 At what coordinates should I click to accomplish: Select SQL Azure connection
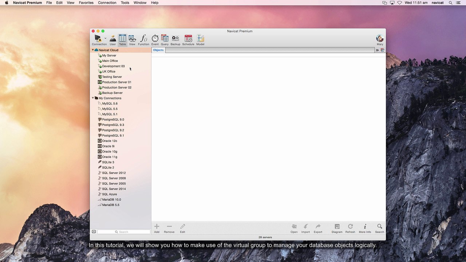(109, 194)
